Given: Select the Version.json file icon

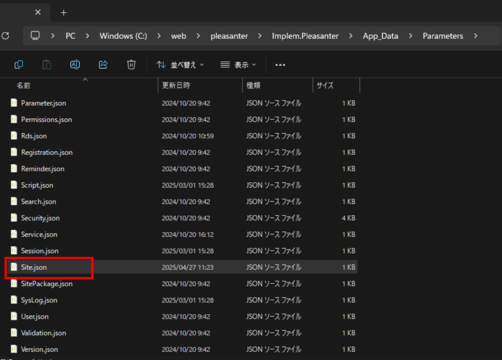Looking at the screenshot, I should tap(14, 349).
